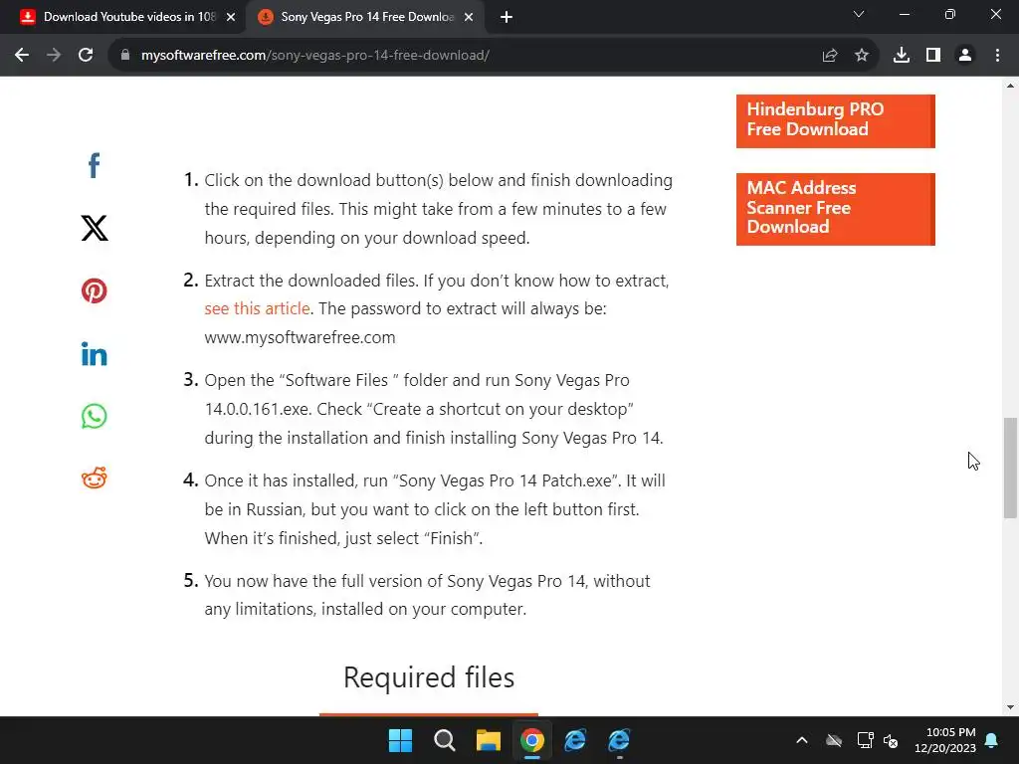The image size is (1019, 764).
Task: Open a new browser tab
Action: coord(507,18)
